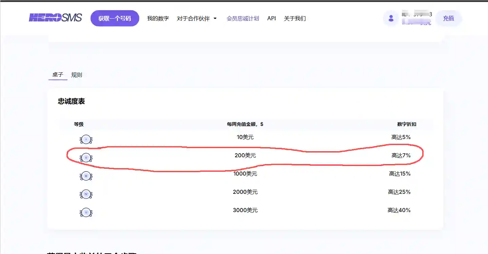Click the 每周充值金额 column header
This screenshot has width=488, height=254.
[x=245, y=124]
